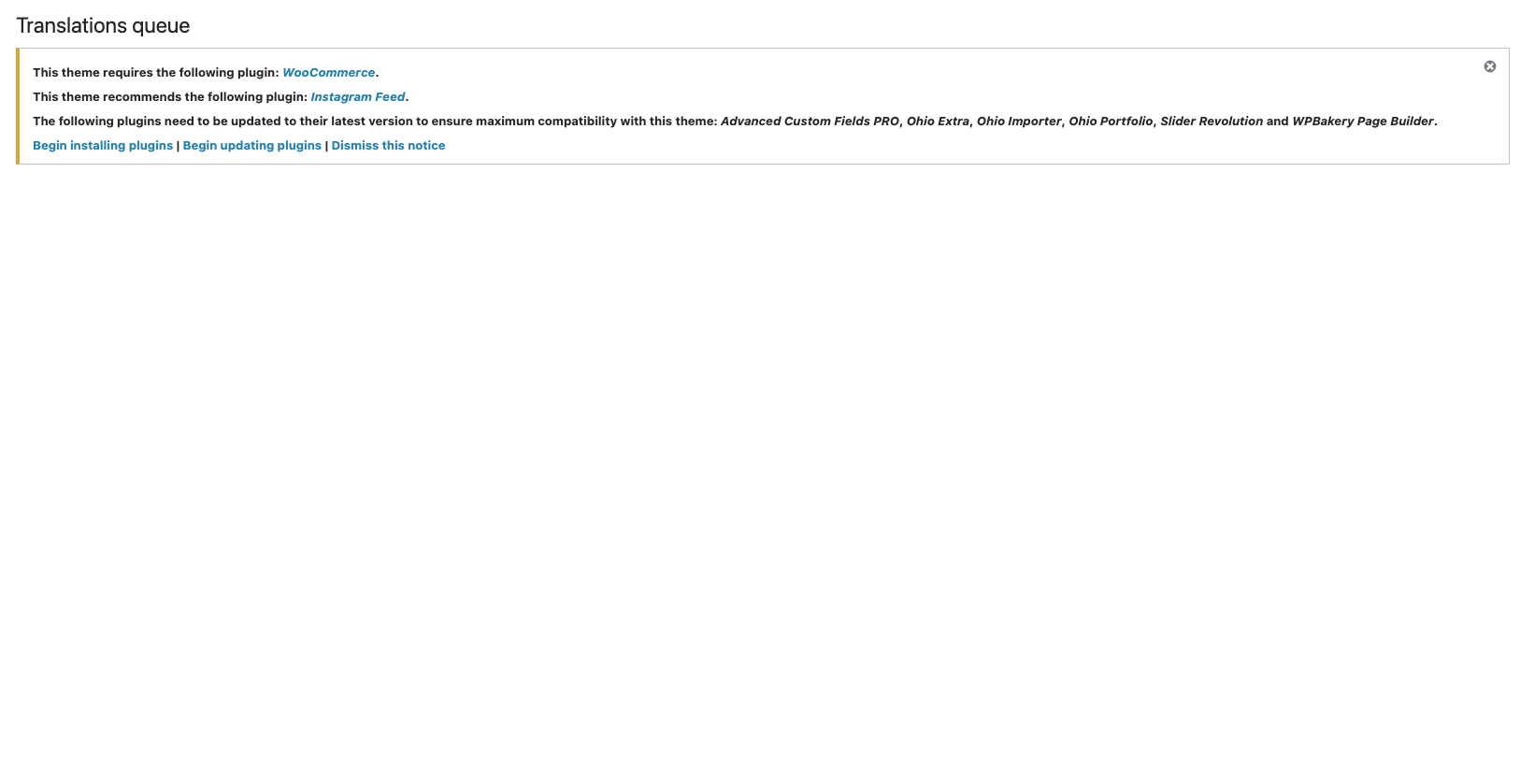
Task: Open the WooCommerce plugin link
Action: point(328,73)
